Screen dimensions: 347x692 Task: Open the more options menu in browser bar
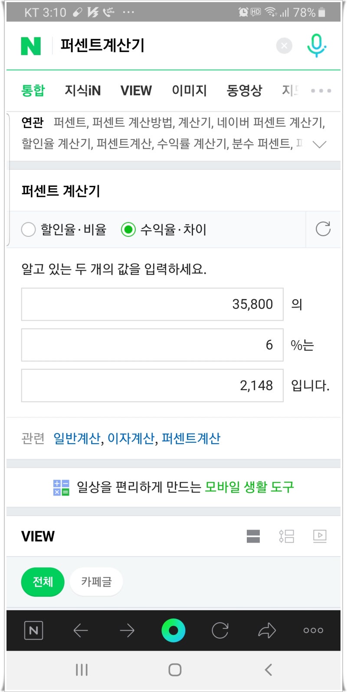313,631
